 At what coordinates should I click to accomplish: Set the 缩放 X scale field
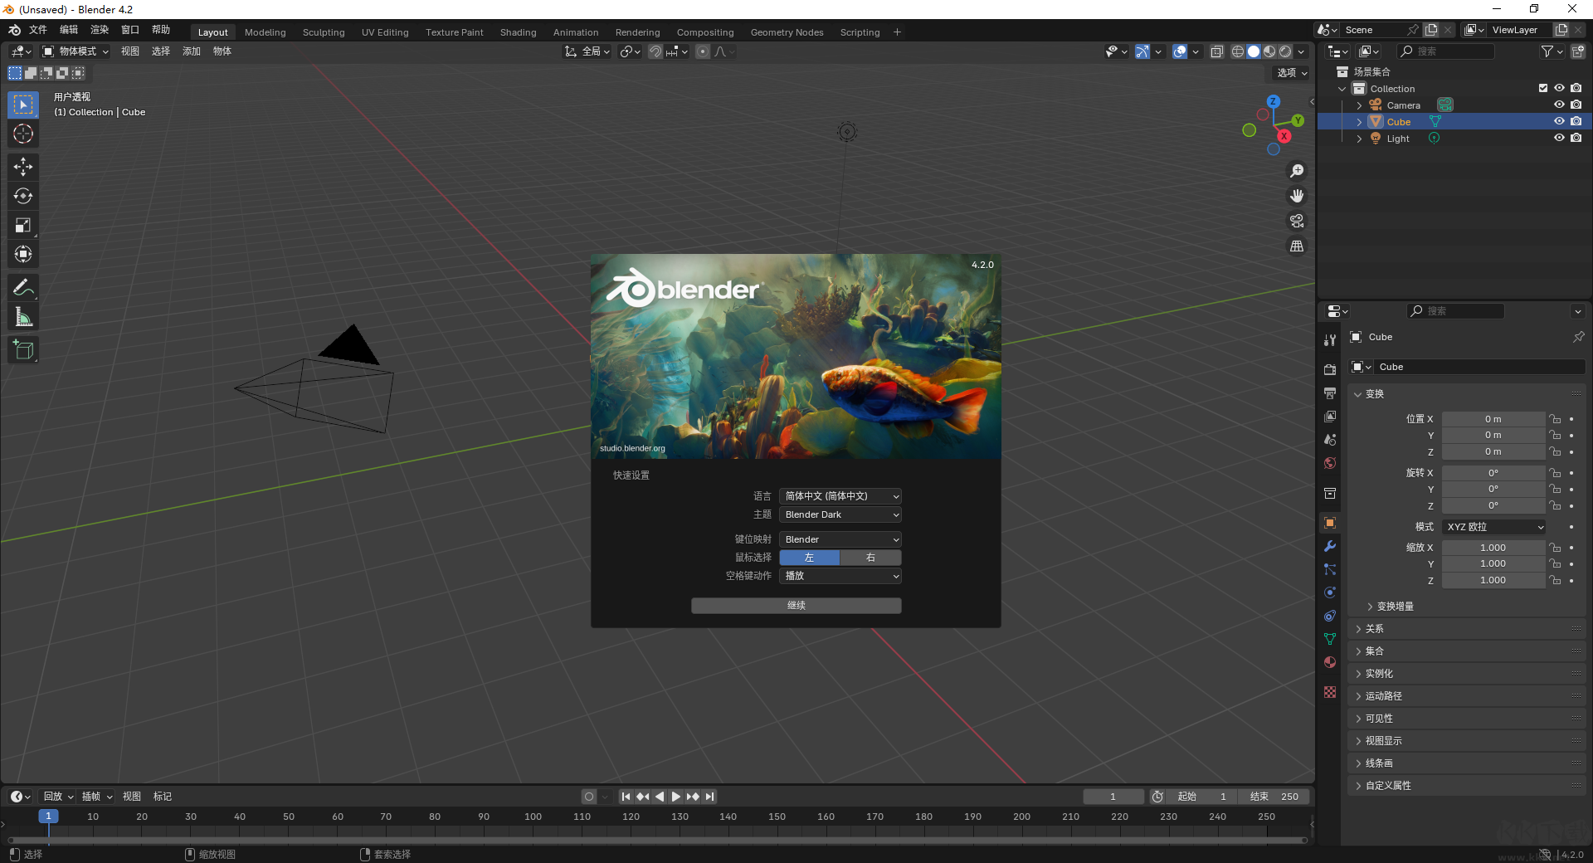1493,547
